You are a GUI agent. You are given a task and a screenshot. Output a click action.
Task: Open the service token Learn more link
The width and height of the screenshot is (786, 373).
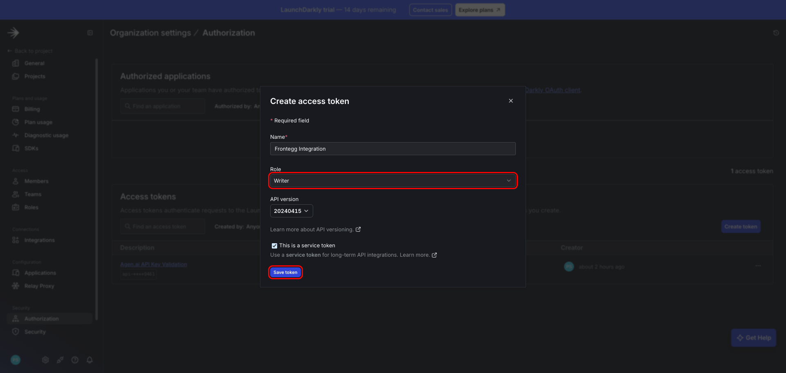(418, 255)
